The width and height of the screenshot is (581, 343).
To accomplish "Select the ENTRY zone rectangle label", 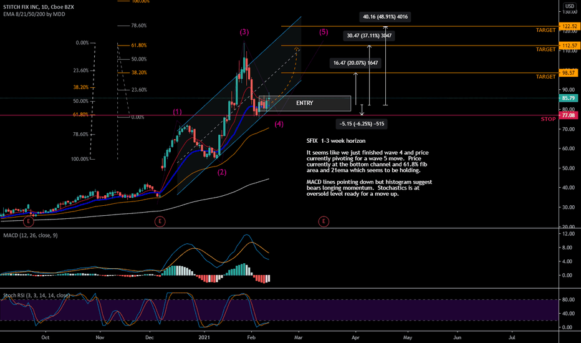I will [x=305, y=103].
